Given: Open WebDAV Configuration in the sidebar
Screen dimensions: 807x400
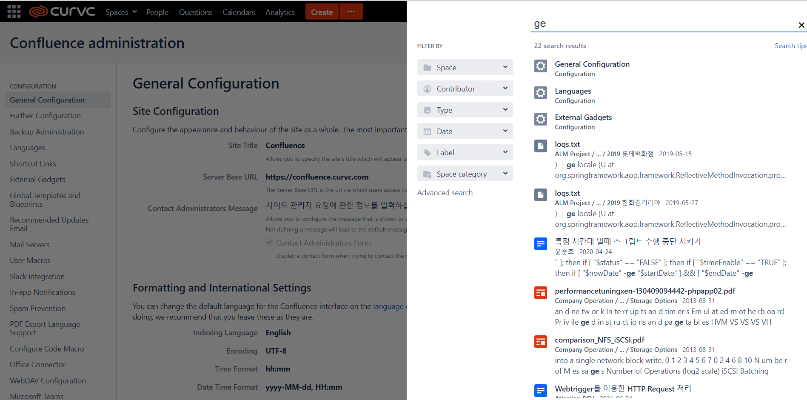Looking at the screenshot, I should tap(48, 381).
